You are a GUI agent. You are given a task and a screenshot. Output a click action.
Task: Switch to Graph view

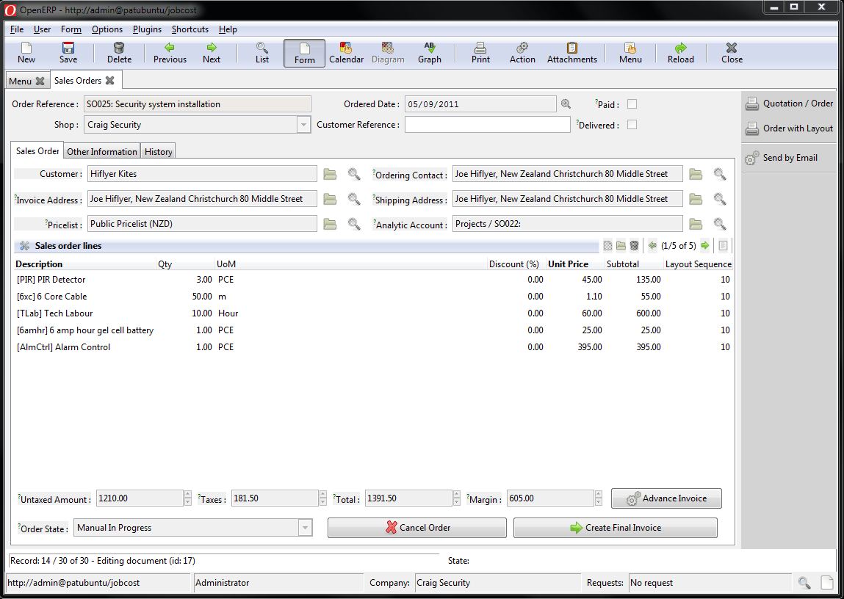tap(430, 53)
